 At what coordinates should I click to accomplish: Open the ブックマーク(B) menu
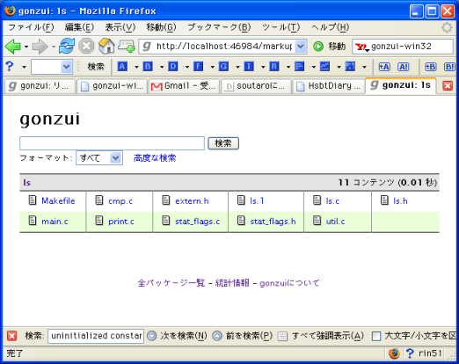219,27
